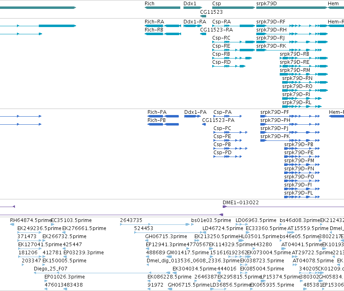Select transcript srpk79D-RB

click(294, 54)
